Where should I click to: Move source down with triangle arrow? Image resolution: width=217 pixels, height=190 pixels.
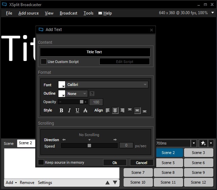(x=115, y=182)
